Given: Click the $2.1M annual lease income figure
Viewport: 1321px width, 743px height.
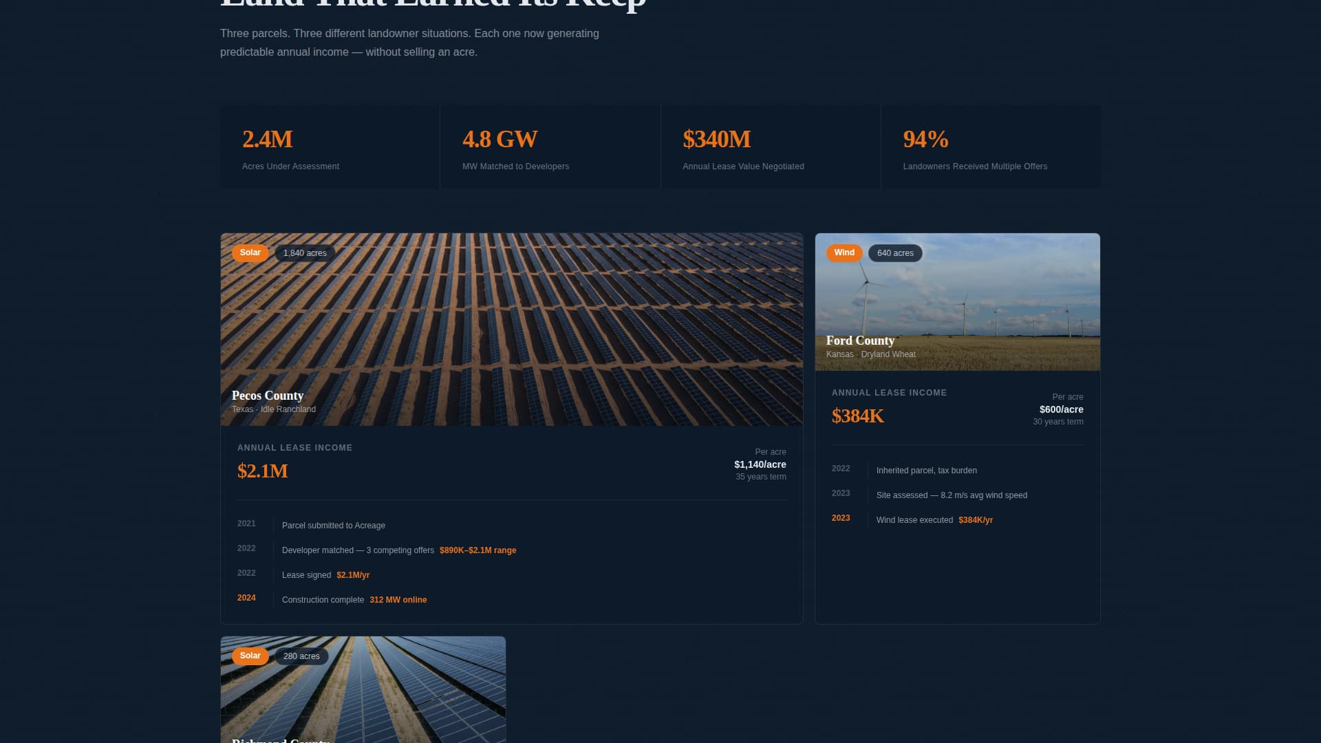Looking at the screenshot, I should pos(261,472).
